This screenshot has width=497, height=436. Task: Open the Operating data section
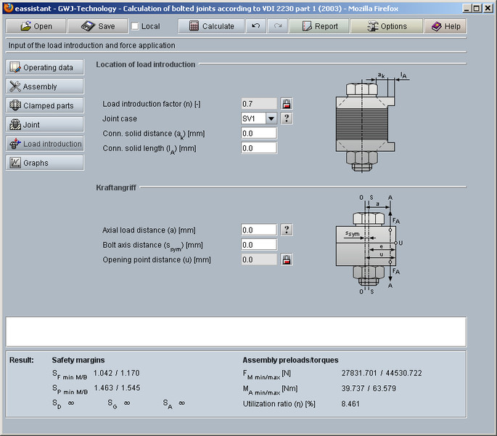45,68
